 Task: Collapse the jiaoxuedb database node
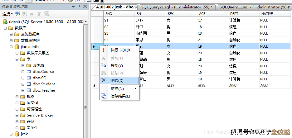click(11, 47)
